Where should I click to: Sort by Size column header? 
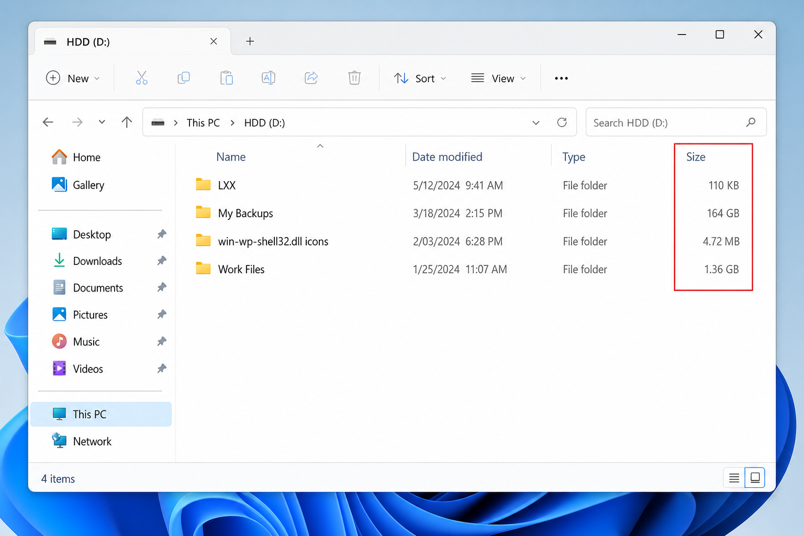696,157
